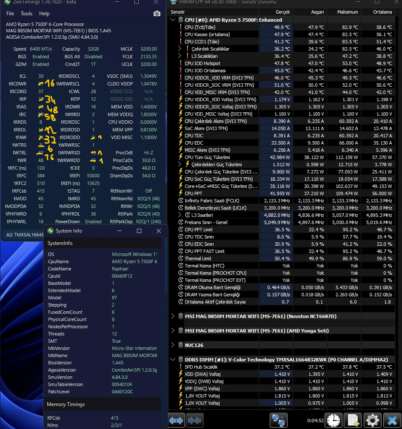Click the Asgari column header
Viewport: 402px width, 429px height.
[310, 12]
